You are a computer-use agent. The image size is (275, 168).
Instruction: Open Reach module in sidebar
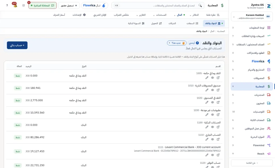coord(252,154)
